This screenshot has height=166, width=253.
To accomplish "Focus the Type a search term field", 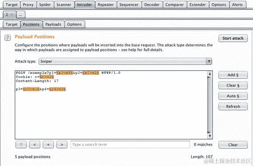I will (130, 144).
